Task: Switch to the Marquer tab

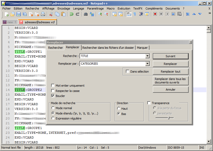Action: click(142, 48)
